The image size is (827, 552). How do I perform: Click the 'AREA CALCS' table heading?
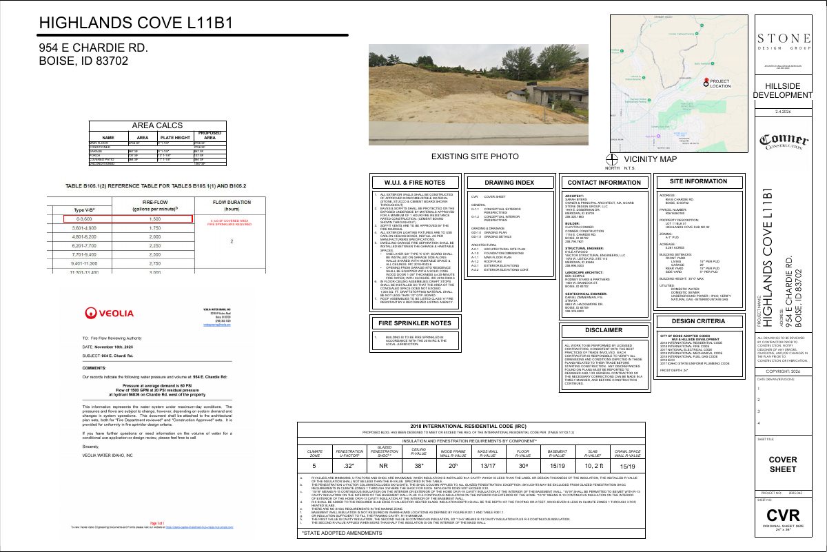[x=159, y=126]
